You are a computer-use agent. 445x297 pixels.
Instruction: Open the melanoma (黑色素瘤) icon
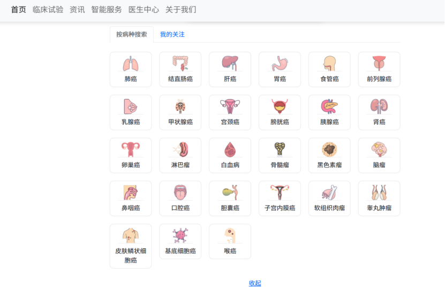tap(329, 149)
